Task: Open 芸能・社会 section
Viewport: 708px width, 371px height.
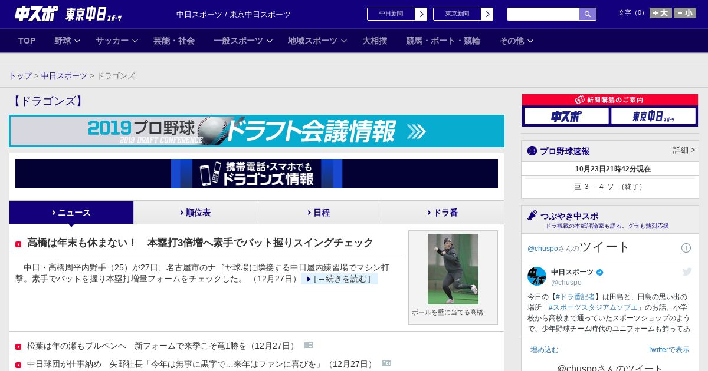Action: (174, 41)
